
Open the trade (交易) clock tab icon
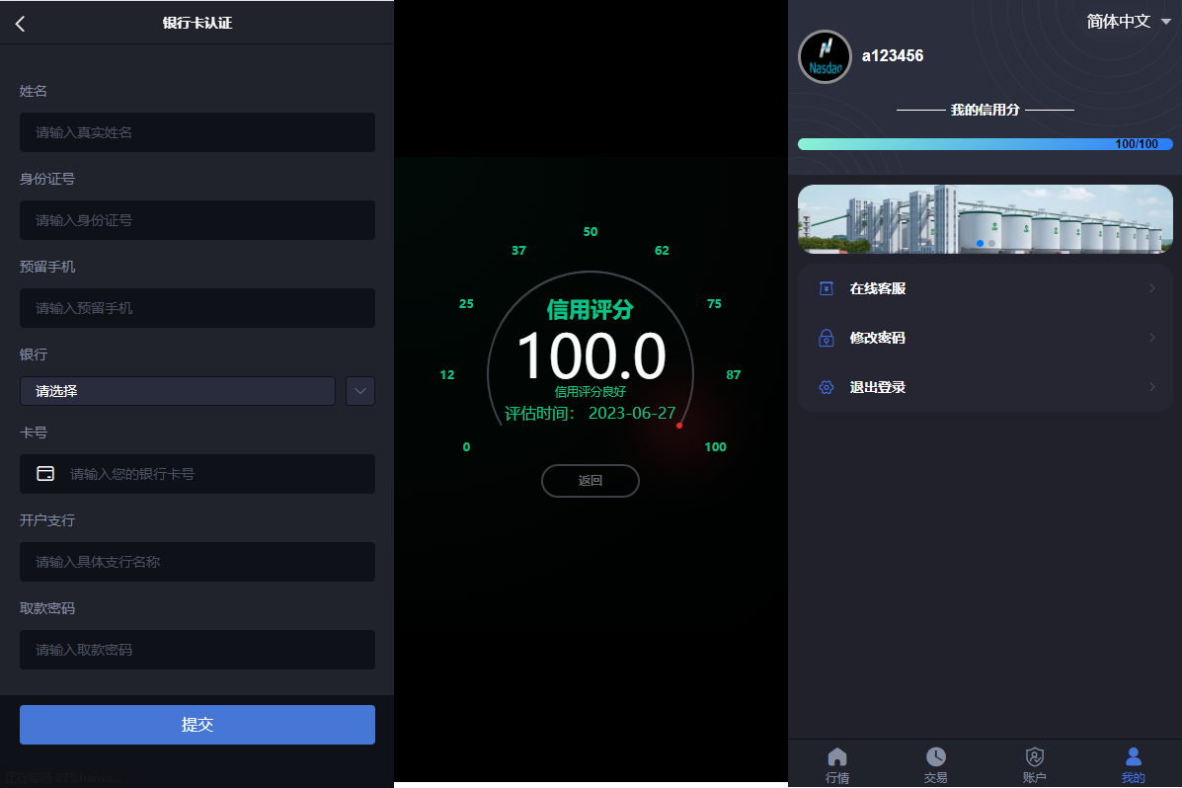(935, 757)
